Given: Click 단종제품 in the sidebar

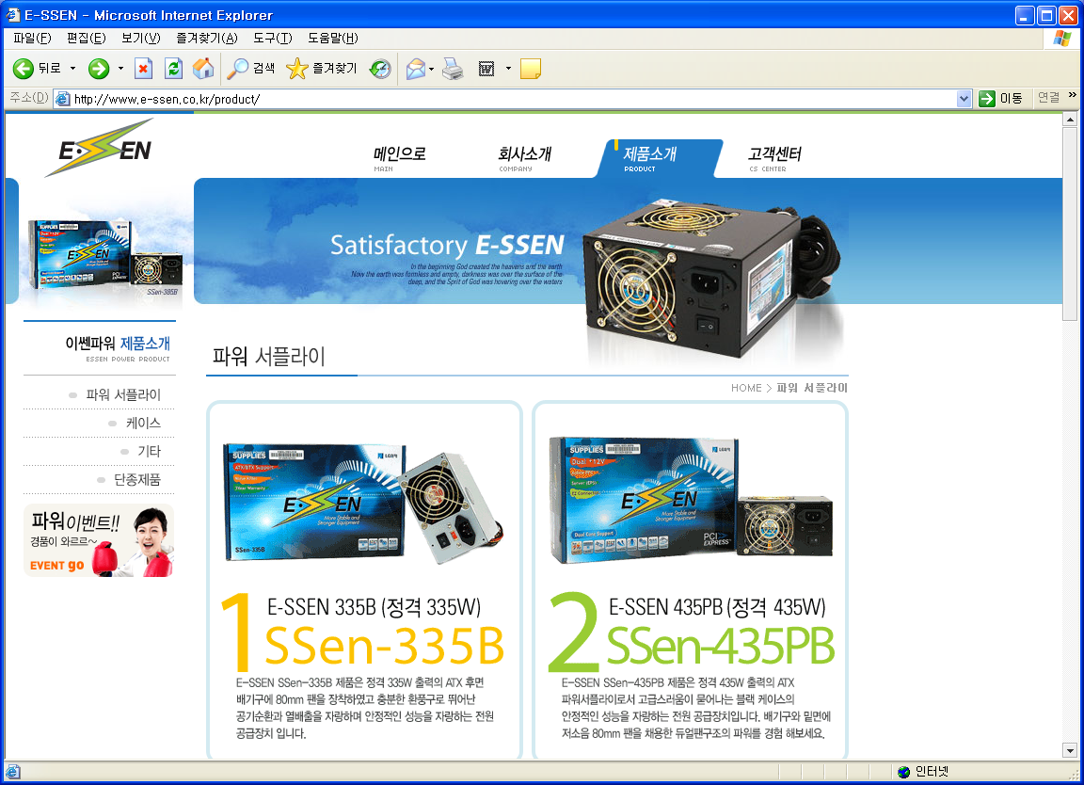Looking at the screenshot, I should coord(136,480).
